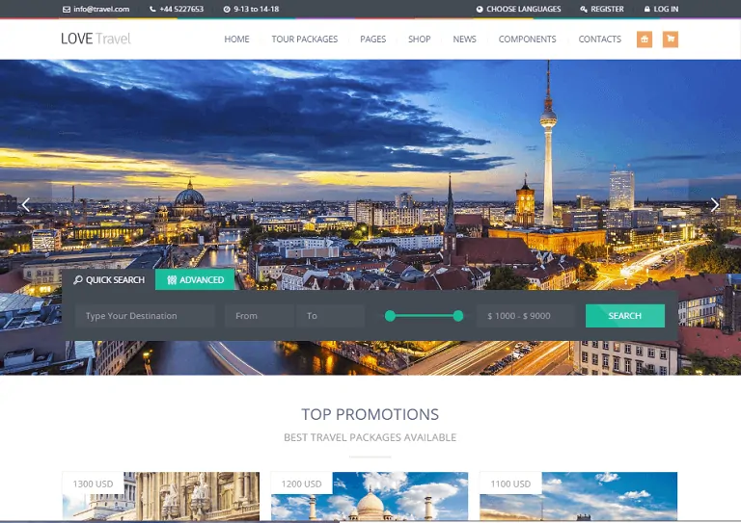Image resolution: width=741 pixels, height=523 pixels.
Task: Click the Best Travel Packages Available subtitle
Action: tap(370, 437)
